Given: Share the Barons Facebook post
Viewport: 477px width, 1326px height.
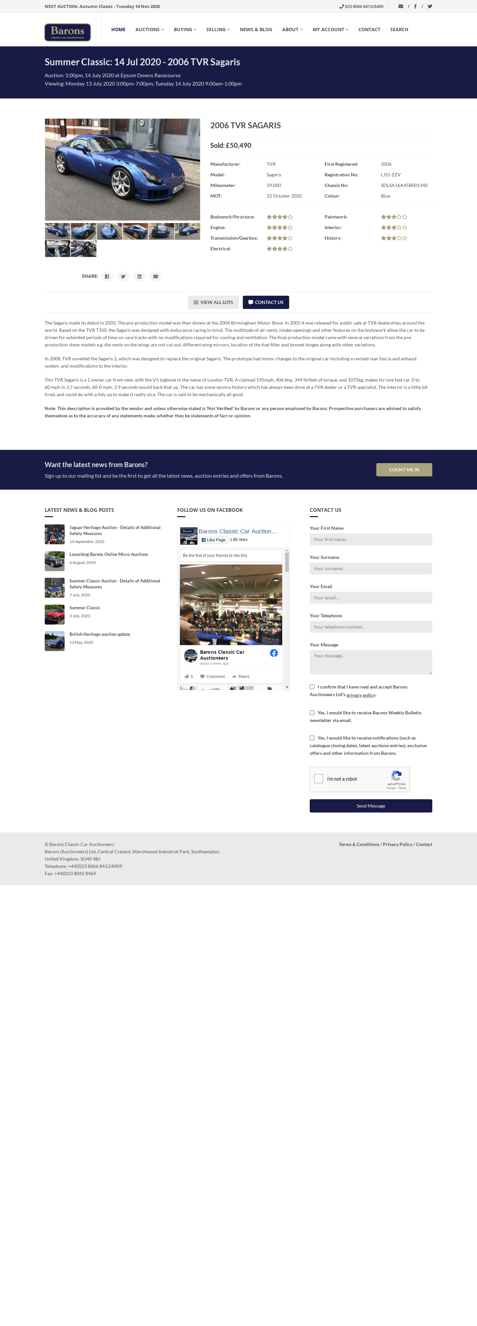Looking at the screenshot, I should pos(240,676).
